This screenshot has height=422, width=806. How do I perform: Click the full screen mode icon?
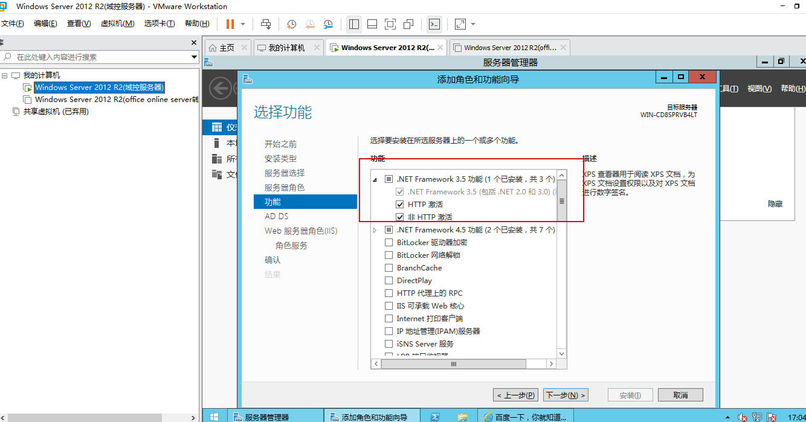click(390, 24)
